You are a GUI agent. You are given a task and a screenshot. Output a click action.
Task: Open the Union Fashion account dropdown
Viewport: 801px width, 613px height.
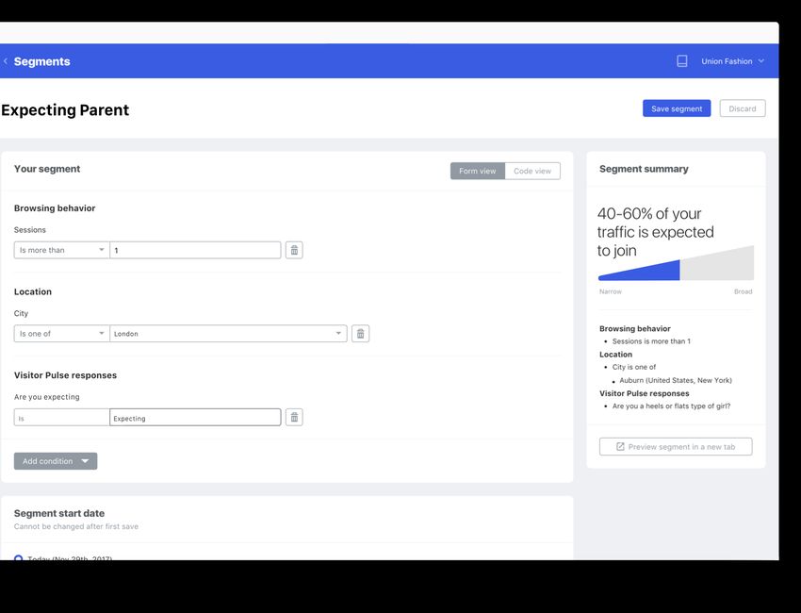click(x=732, y=61)
